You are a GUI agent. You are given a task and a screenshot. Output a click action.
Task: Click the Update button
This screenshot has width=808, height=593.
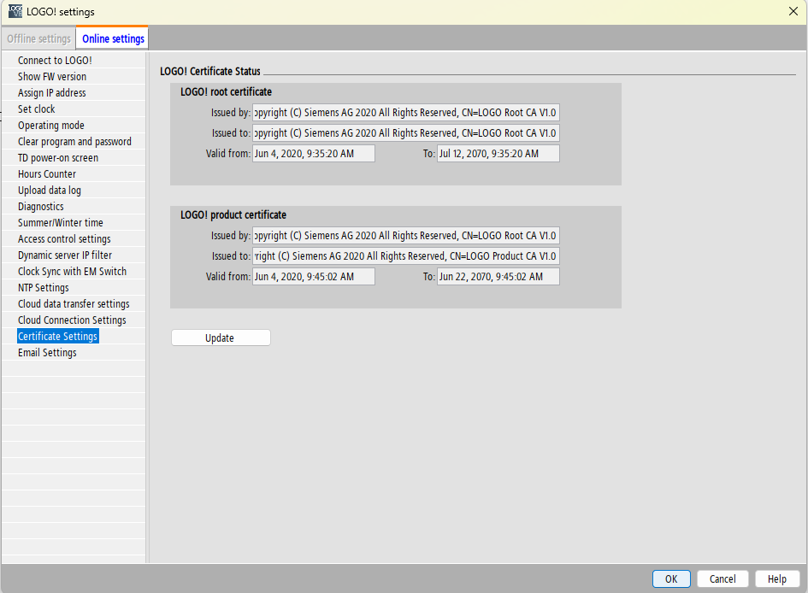[221, 338]
